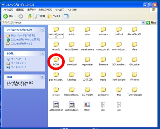This screenshot has height=129, width=160.
Task: Select the GOLauncher folder
Action: pos(119,61)
